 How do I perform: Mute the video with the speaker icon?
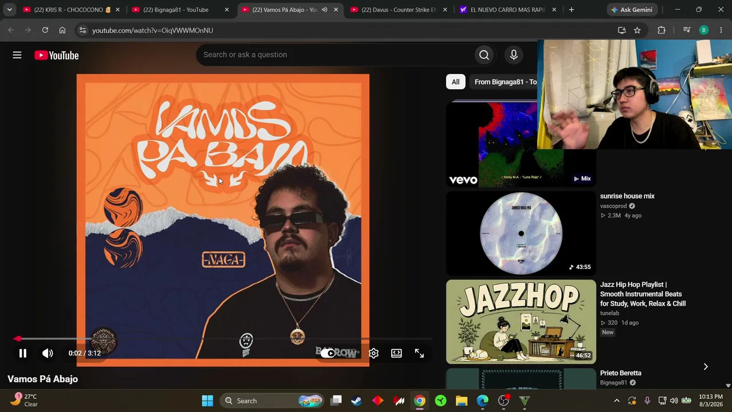click(47, 353)
